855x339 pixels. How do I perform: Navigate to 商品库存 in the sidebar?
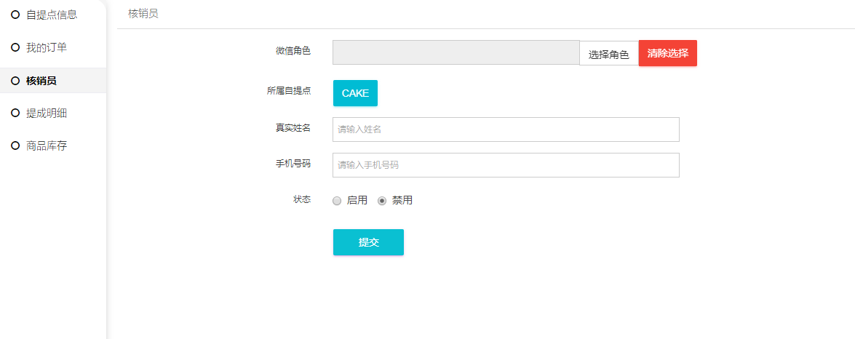tap(47, 145)
